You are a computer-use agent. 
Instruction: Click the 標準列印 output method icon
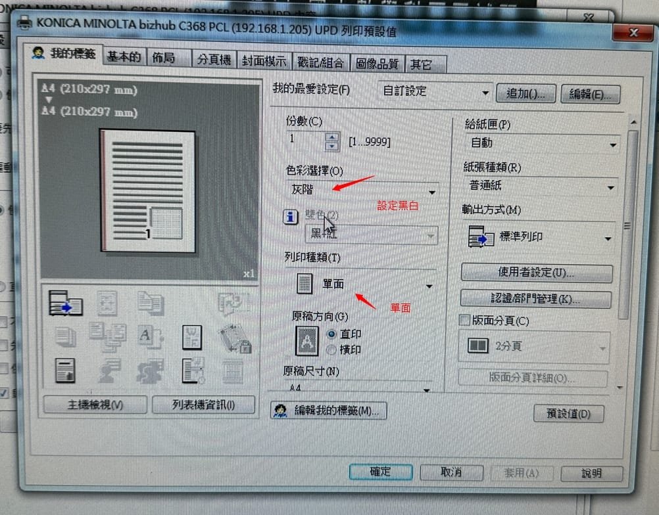pyautogui.click(x=481, y=238)
